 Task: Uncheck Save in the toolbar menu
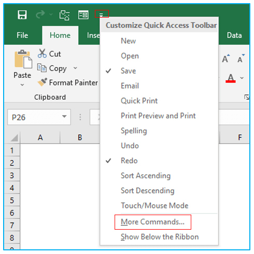pyautogui.click(x=159, y=71)
